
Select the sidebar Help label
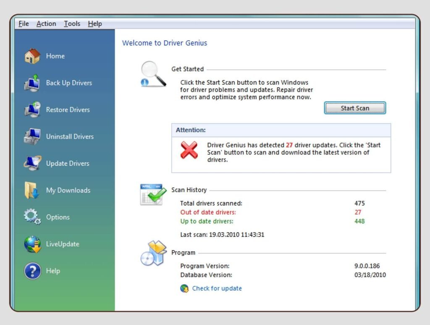pos(53,271)
